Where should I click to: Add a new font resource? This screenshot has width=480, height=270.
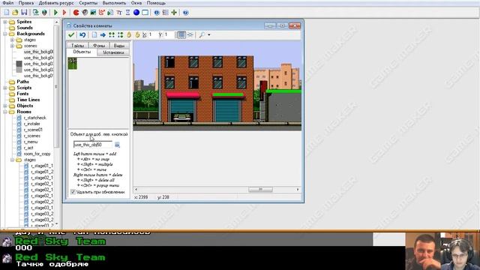[119, 12]
